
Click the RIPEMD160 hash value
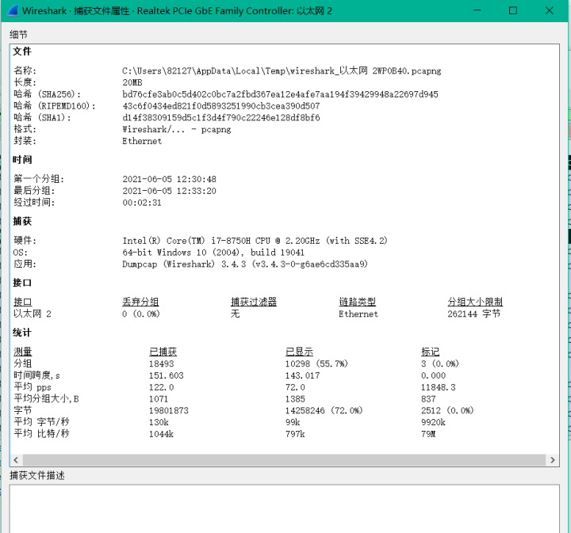coord(221,106)
